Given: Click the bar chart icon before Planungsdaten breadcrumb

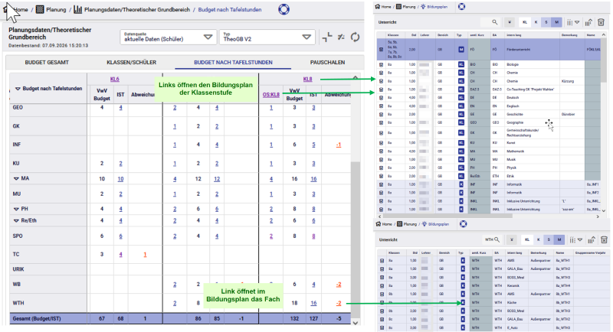Looking at the screenshot, I should pyautogui.click(x=78, y=9).
